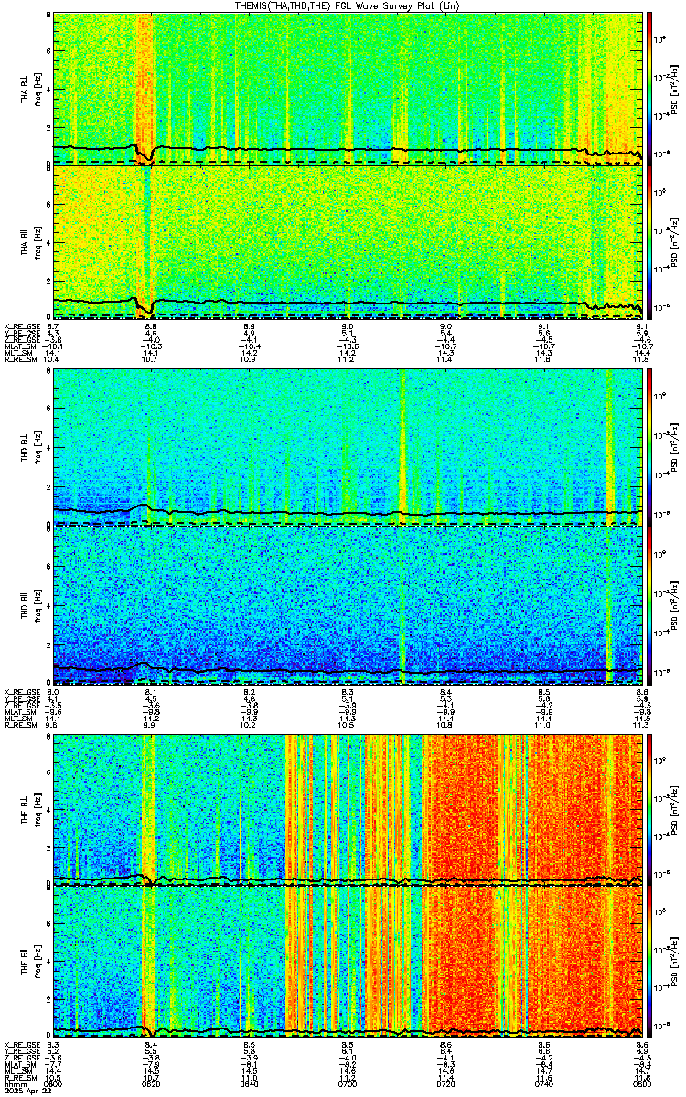Click the 0600 time tick label
Image resolution: width=686 pixels, height=1097 pixels.
53,1084
